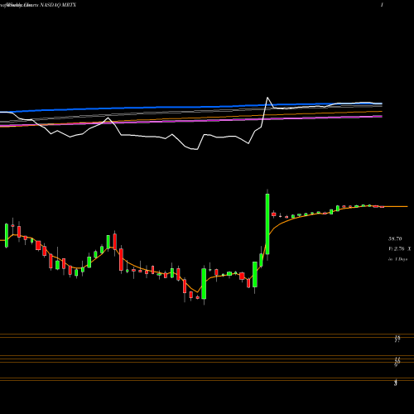
Task: Click the 58.70 price label
Action: pos(395,238)
